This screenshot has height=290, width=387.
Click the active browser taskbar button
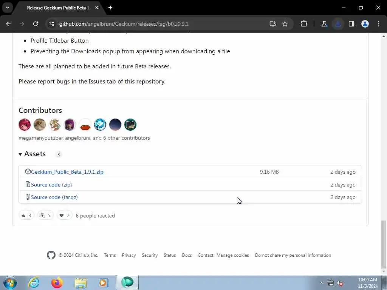(x=127, y=282)
